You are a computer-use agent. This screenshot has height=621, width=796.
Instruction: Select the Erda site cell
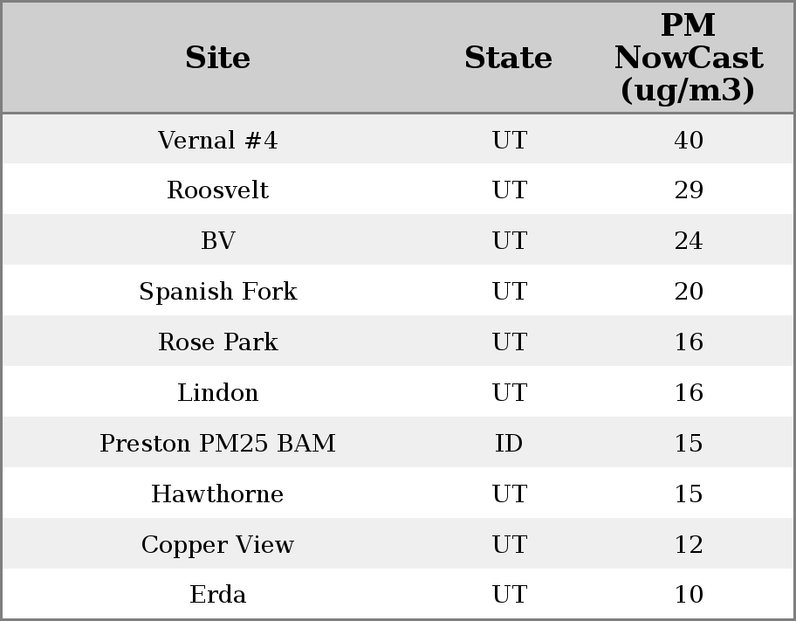click(x=217, y=595)
